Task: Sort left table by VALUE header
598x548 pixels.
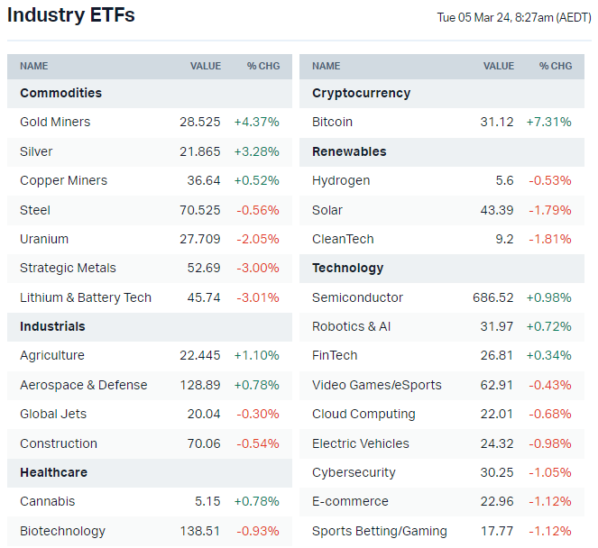Action: coord(205,66)
